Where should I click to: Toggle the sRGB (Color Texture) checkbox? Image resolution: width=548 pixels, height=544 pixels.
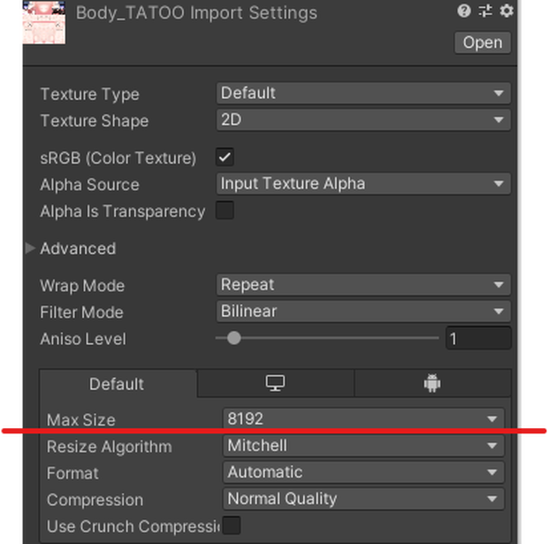pyautogui.click(x=225, y=157)
